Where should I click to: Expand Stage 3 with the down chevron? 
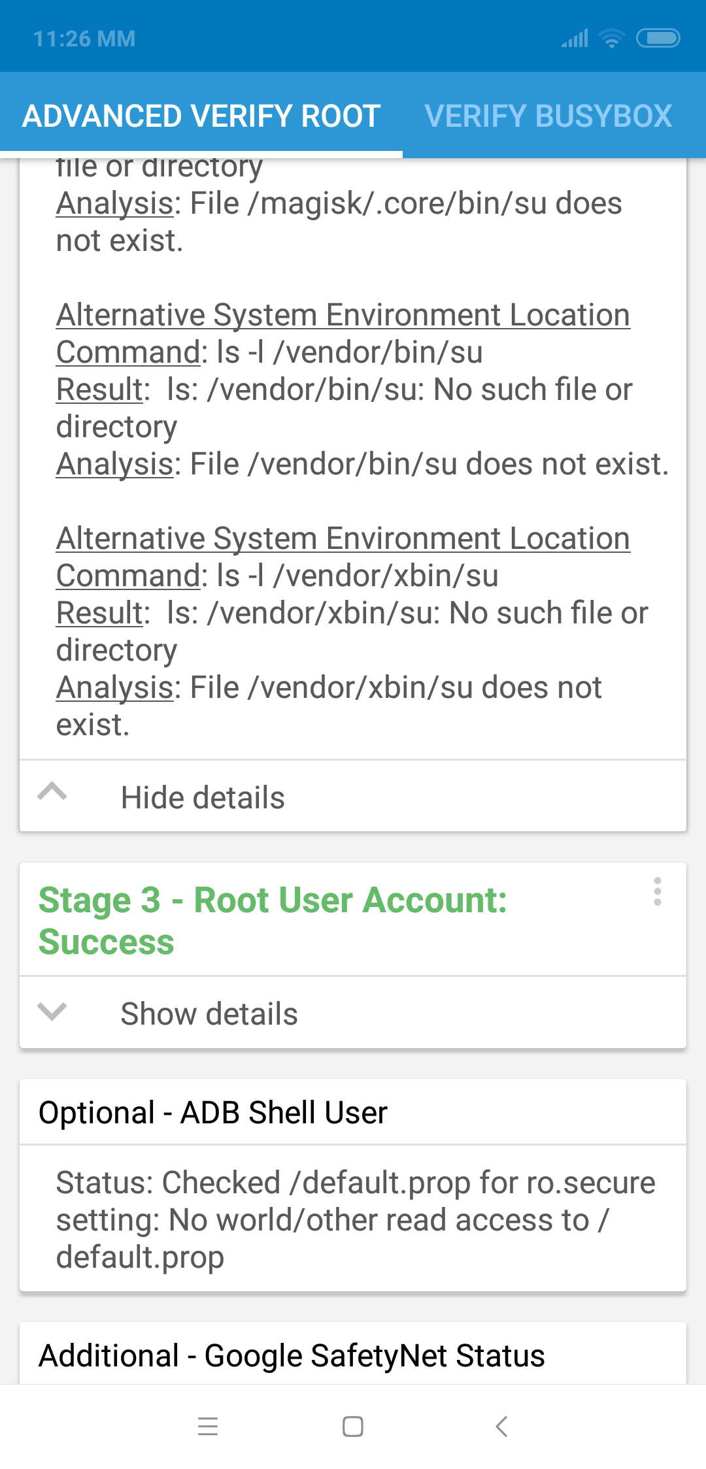52,1012
